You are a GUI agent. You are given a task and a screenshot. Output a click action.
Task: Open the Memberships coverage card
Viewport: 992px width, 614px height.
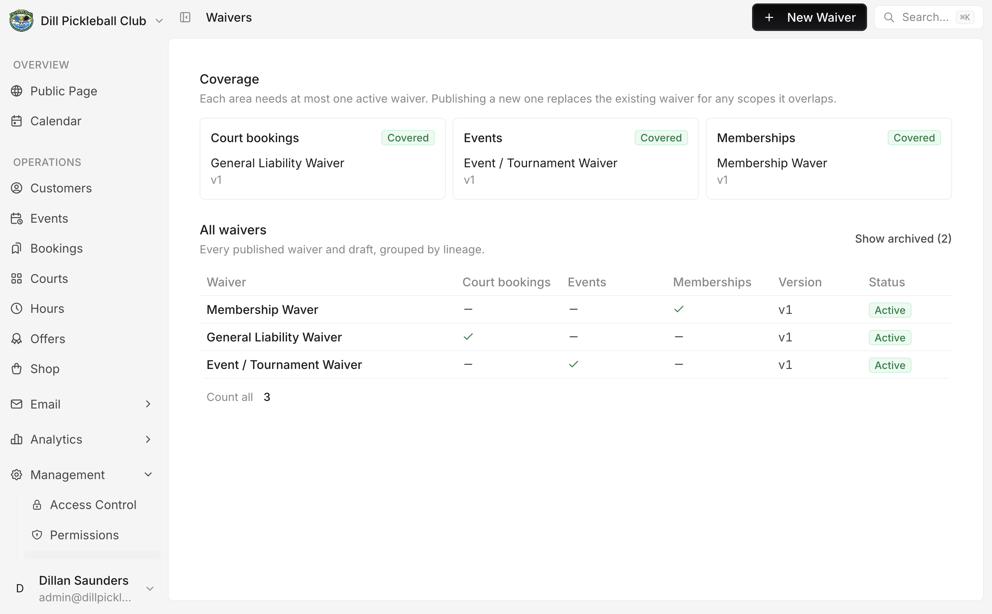point(829,158)
